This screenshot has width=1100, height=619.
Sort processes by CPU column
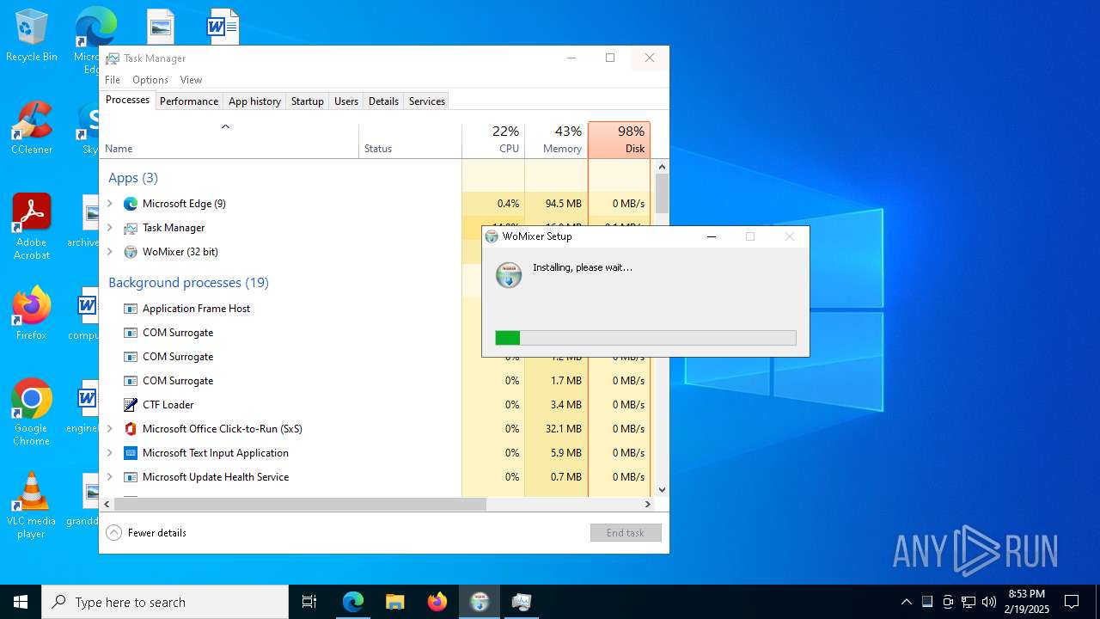coord(493,141)
